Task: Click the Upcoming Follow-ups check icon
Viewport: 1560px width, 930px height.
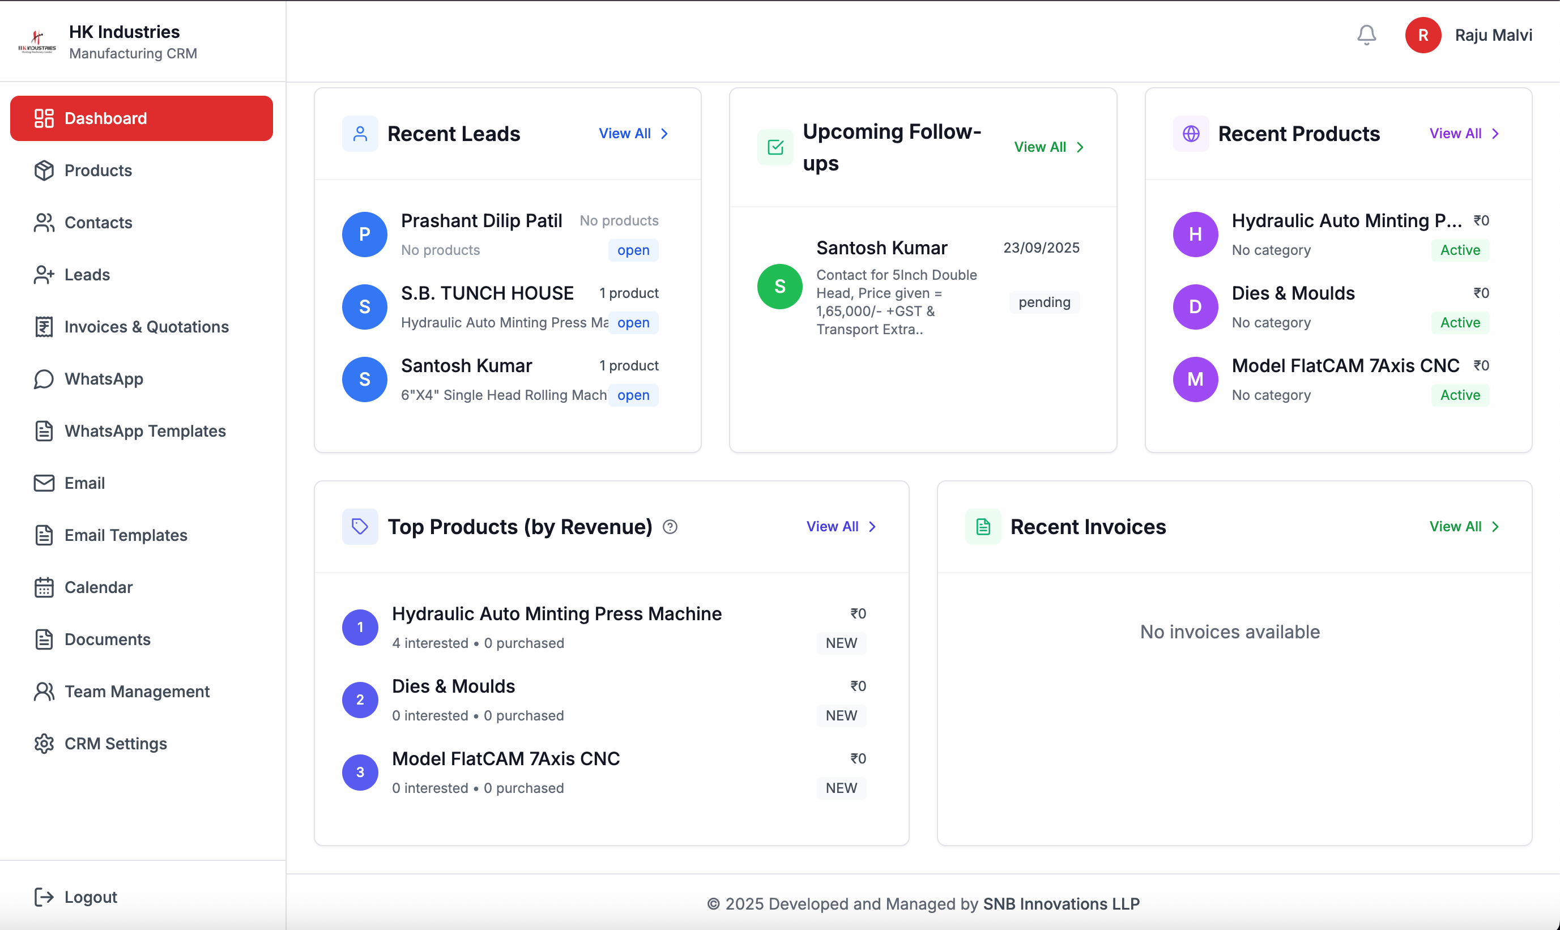Action: pyautogui.click(x=775, y=147)
